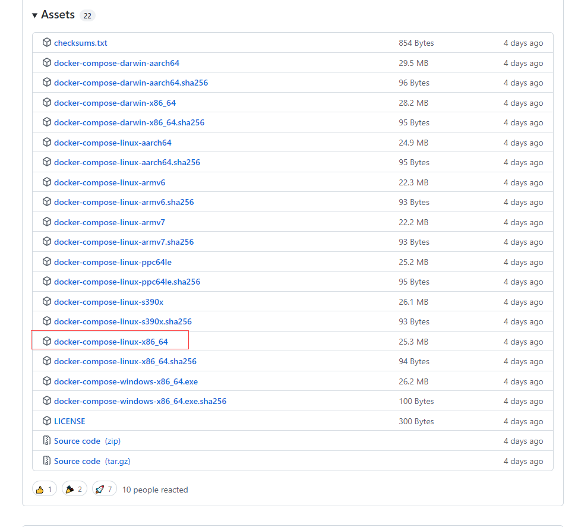Click package icon for docker-compose-darwin-aarch64.sha256
The height and width of the screenshot is (527, 575).
coord(46,83)
